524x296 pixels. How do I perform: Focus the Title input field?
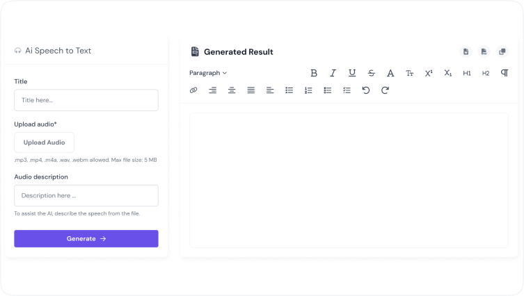click(86, 100)
